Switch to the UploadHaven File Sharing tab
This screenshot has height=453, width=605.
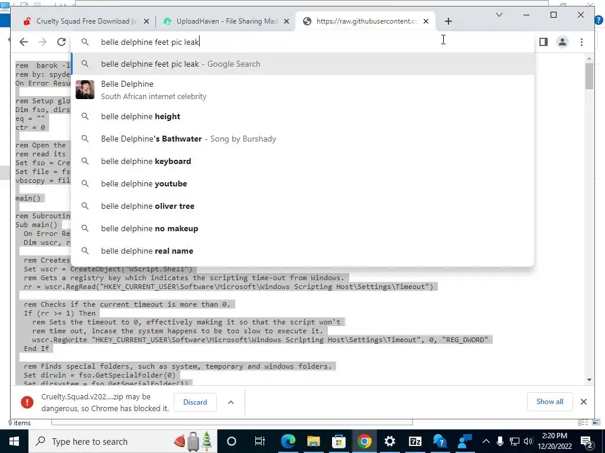(x=226, y=22)
